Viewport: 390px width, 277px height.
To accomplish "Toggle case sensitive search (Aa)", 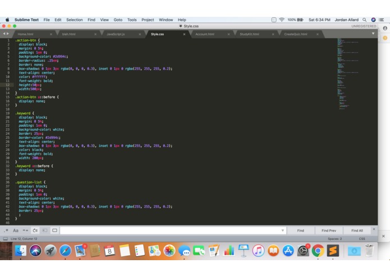I will [16, 230].
